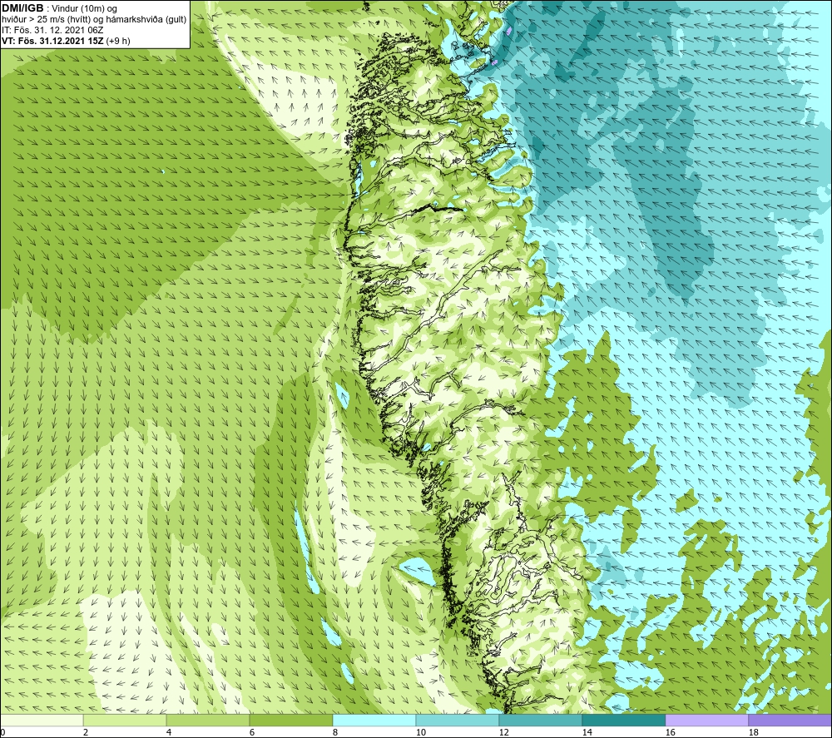Click the 10-12 m/s light teal legend swatch
Screen dimensions: 832x738
pyautogui.click(x=458, y=720)
